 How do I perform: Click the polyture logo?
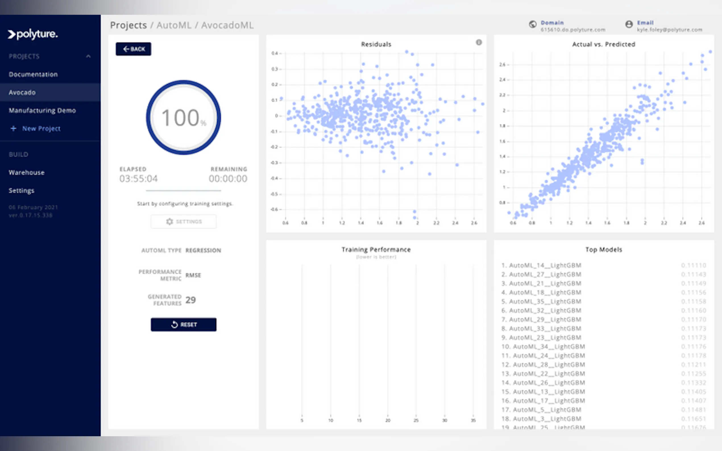33,34
